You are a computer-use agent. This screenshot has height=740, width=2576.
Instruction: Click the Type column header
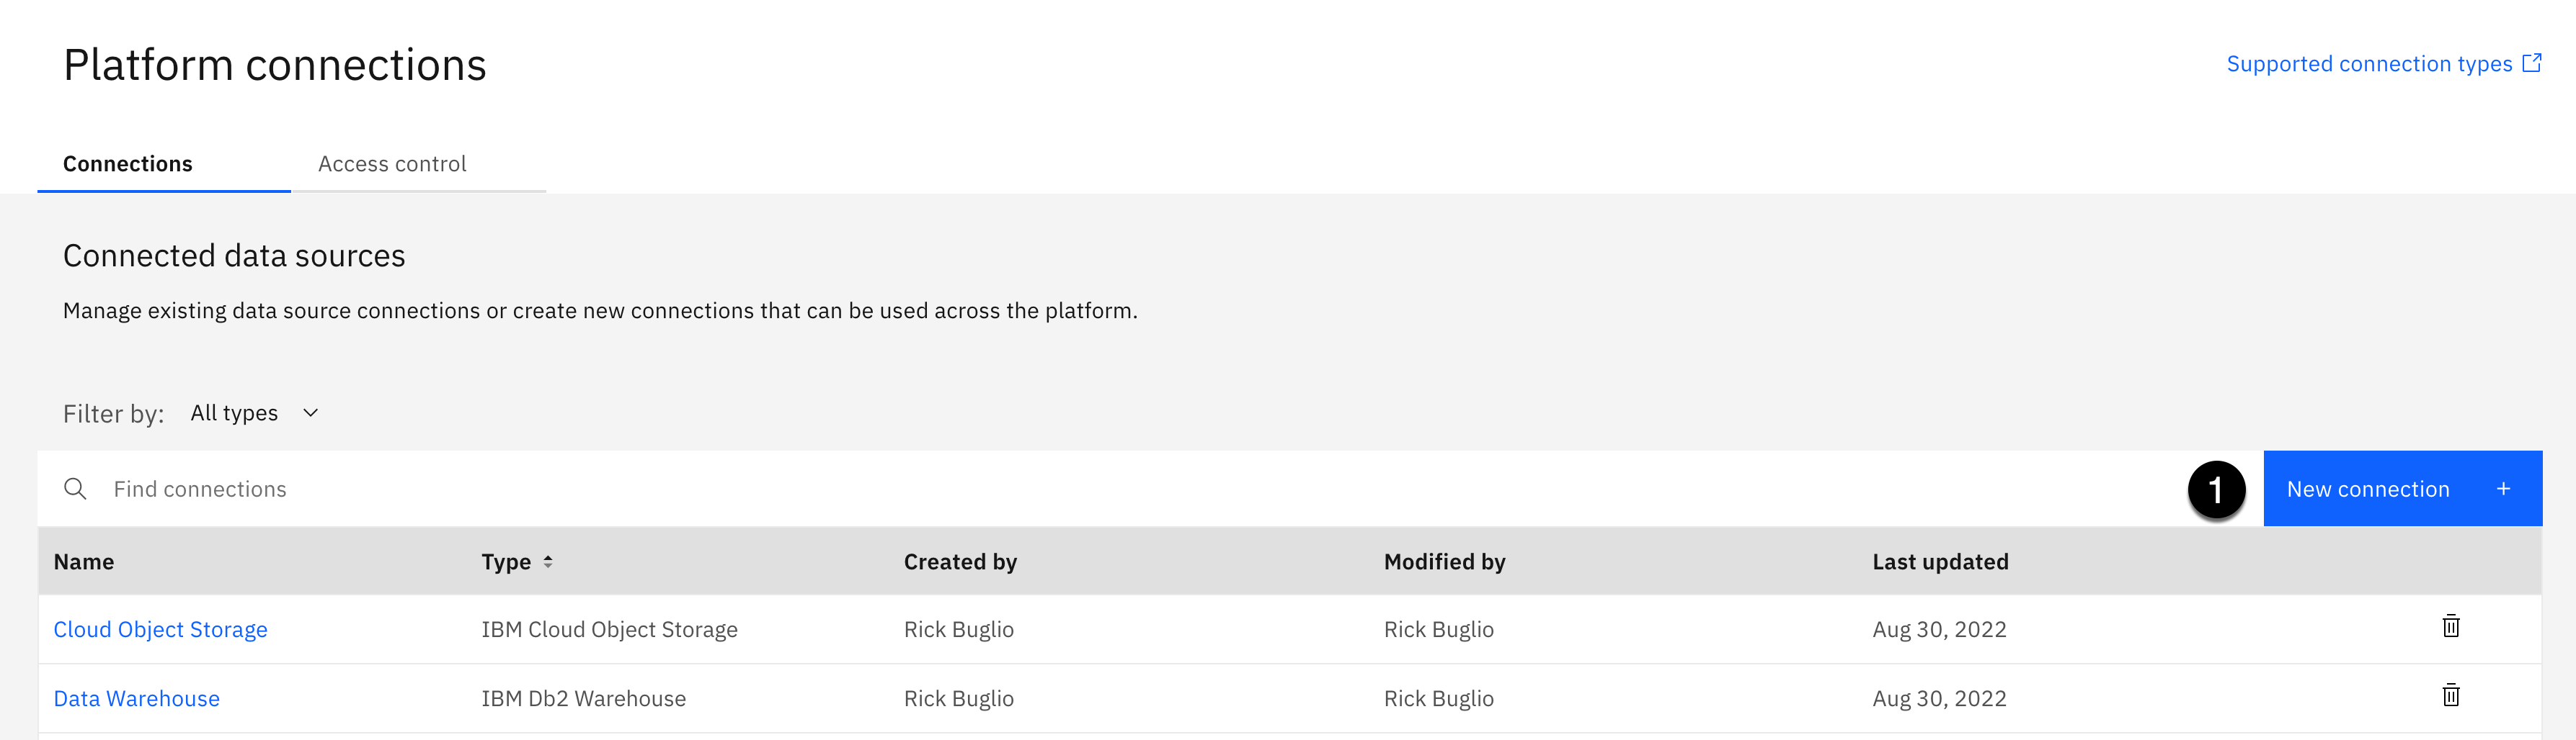pyautogui.click(x=506, y=562)
